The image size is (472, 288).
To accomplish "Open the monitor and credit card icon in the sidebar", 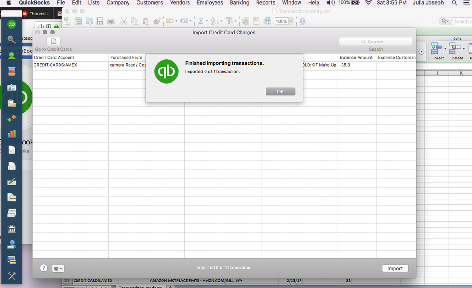I will pos(11,260).
